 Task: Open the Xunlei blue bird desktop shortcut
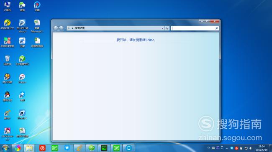(x=22, y=42)
